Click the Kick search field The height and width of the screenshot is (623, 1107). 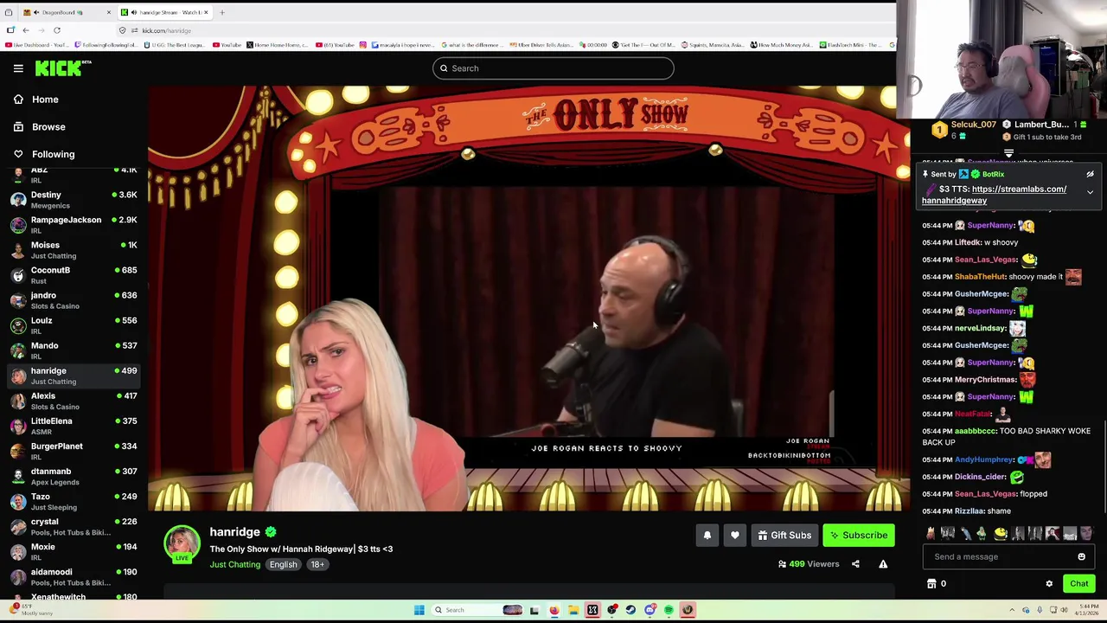point(553,68)
